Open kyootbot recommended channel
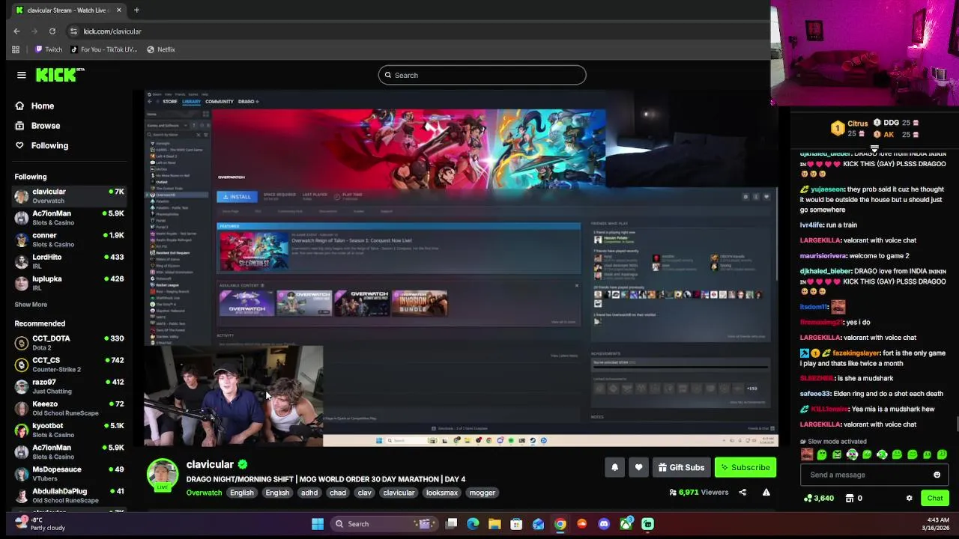Viewport: 959px width, 539px height. pos(69,430)
